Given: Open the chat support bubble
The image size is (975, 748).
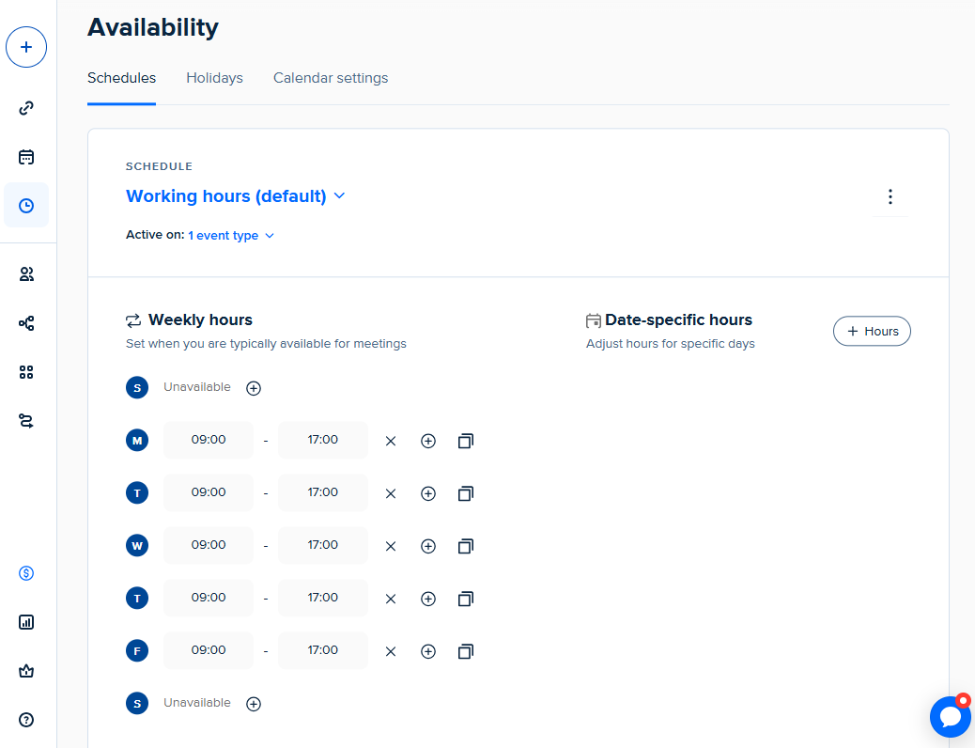Looking at the screenshot, I should (950, 717).
